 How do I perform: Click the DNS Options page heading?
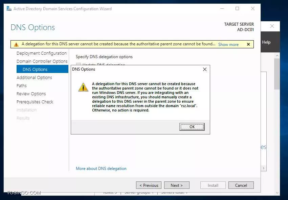tap(33, 27)
